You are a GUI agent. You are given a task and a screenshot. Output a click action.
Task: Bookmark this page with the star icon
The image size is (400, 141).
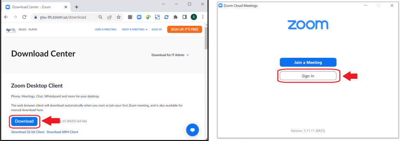[x=119, y=17]
